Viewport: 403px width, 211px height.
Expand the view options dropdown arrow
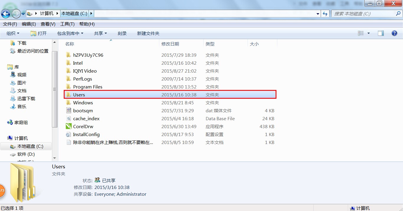(x=368, y=33)
